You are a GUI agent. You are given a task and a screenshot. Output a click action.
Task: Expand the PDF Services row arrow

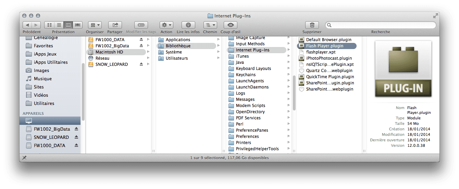289,118
